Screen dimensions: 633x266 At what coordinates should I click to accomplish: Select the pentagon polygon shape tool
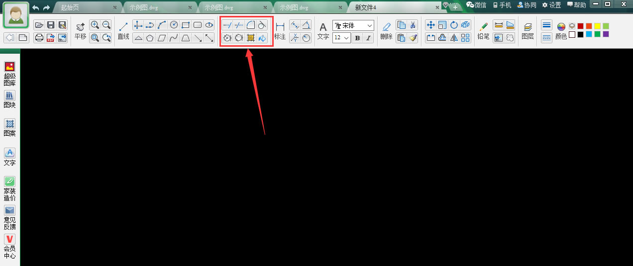[x=150, y=38]
